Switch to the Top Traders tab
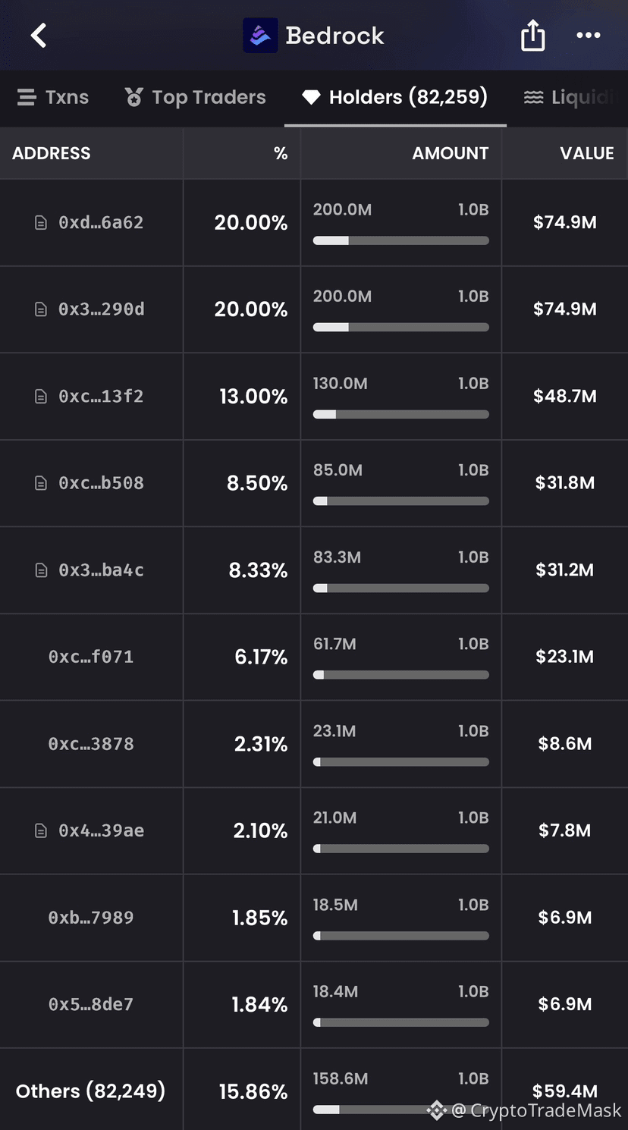Image resolution: width=628 pixels, height=1130 pixels. (x=196, y=97)
